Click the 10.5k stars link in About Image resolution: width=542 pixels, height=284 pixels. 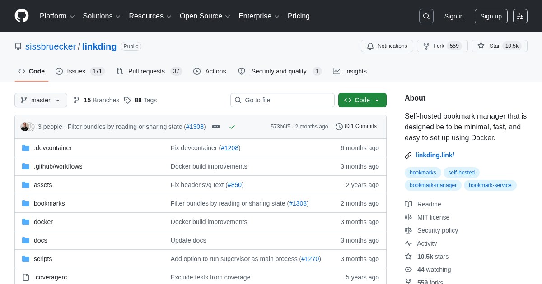433,257
